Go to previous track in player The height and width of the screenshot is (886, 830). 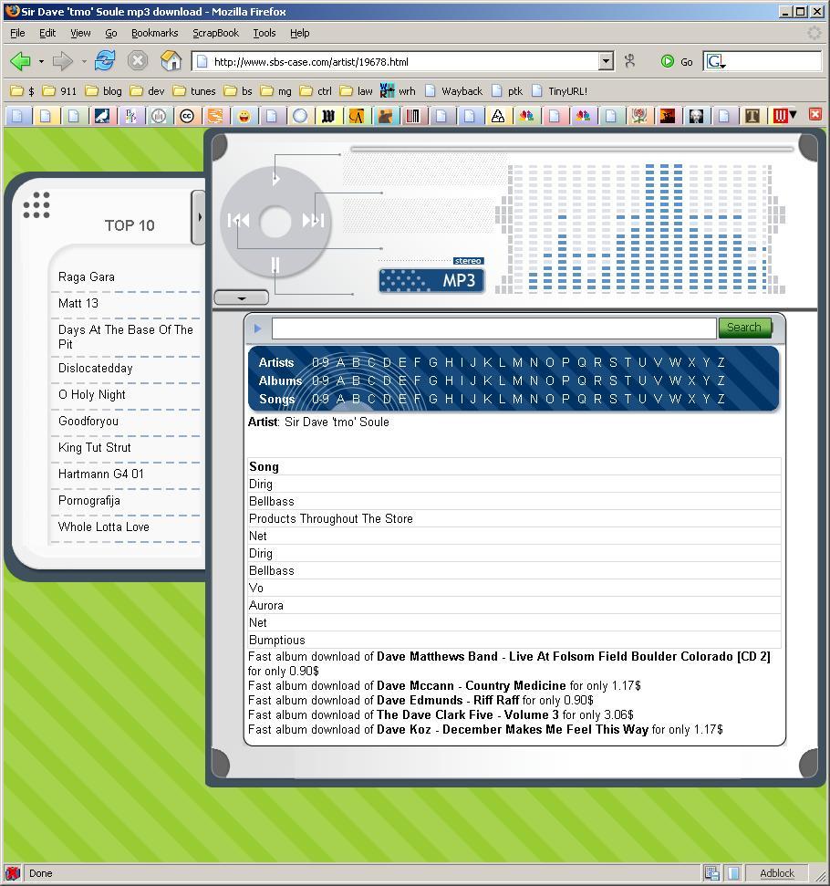(238, 220)
